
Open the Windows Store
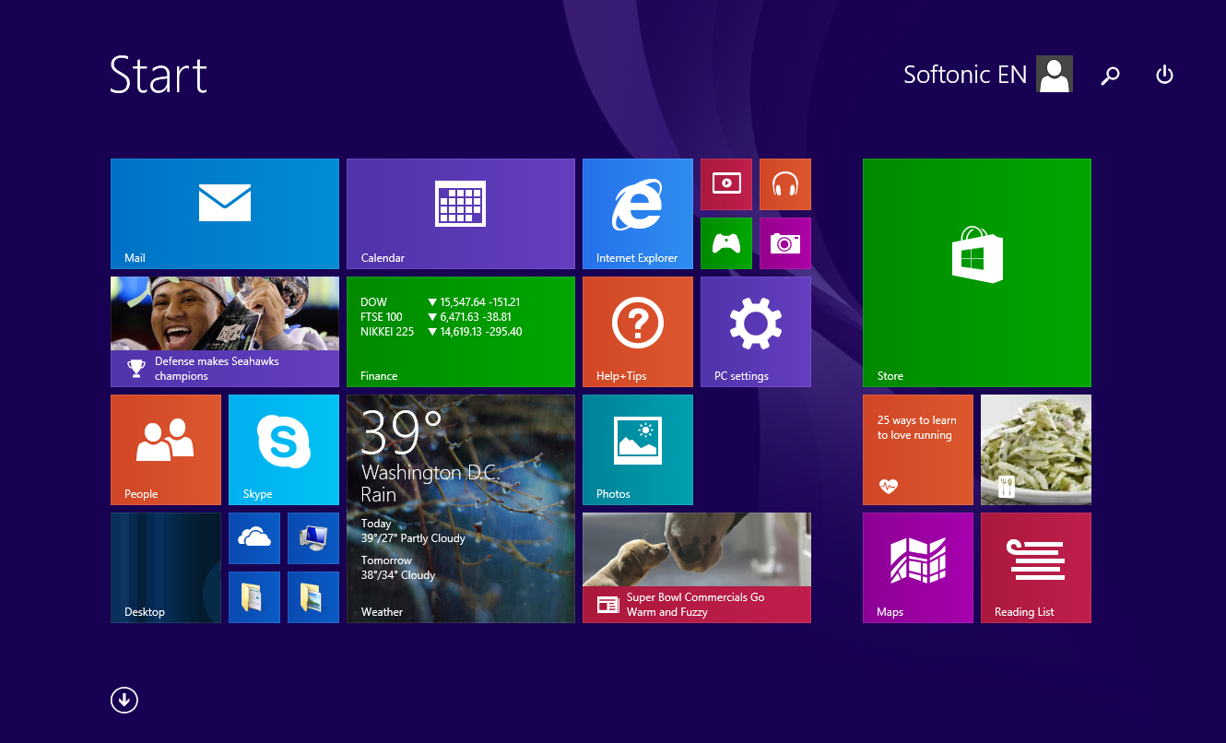click(976, 272)
